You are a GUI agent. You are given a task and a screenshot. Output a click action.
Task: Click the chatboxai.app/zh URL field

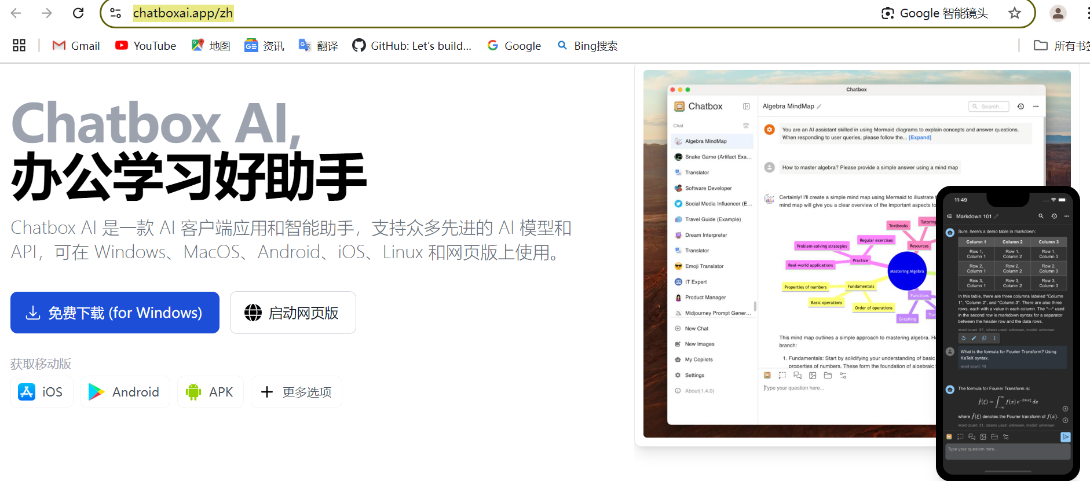(x=183, y=13)
